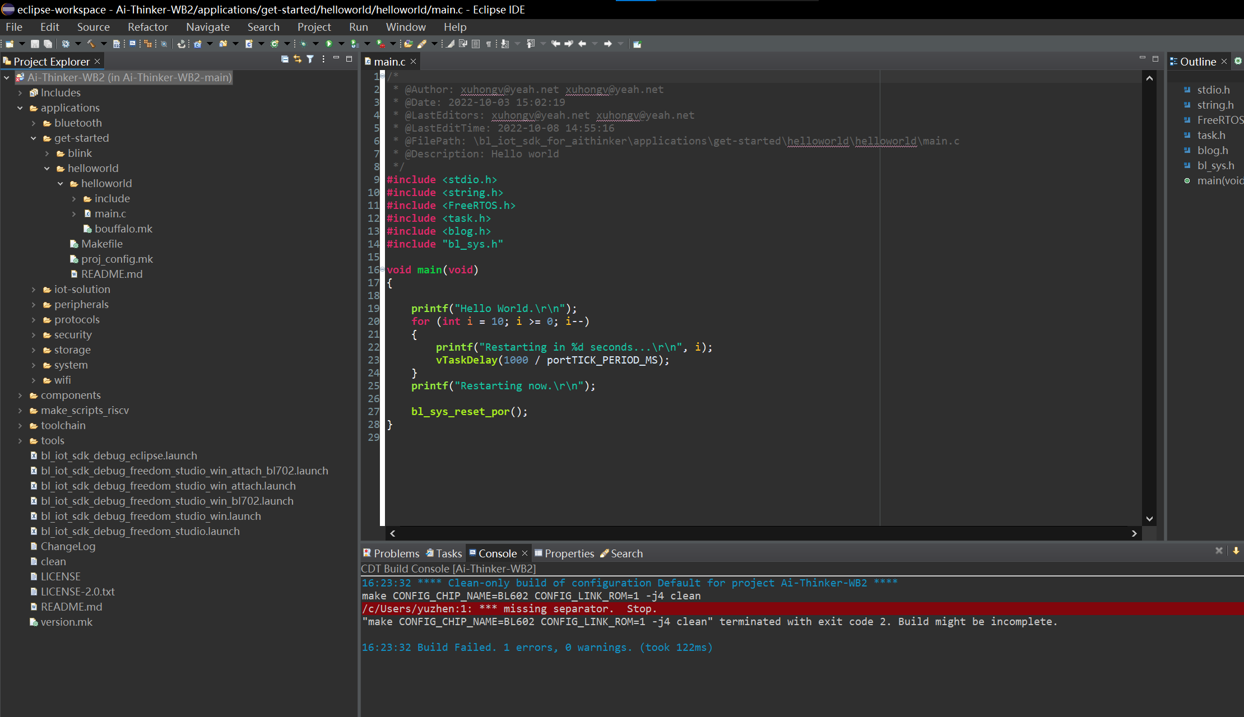Screen dimensions: 1244x717
Task: Click the New file toolbar icon
Action: (10, 44)
